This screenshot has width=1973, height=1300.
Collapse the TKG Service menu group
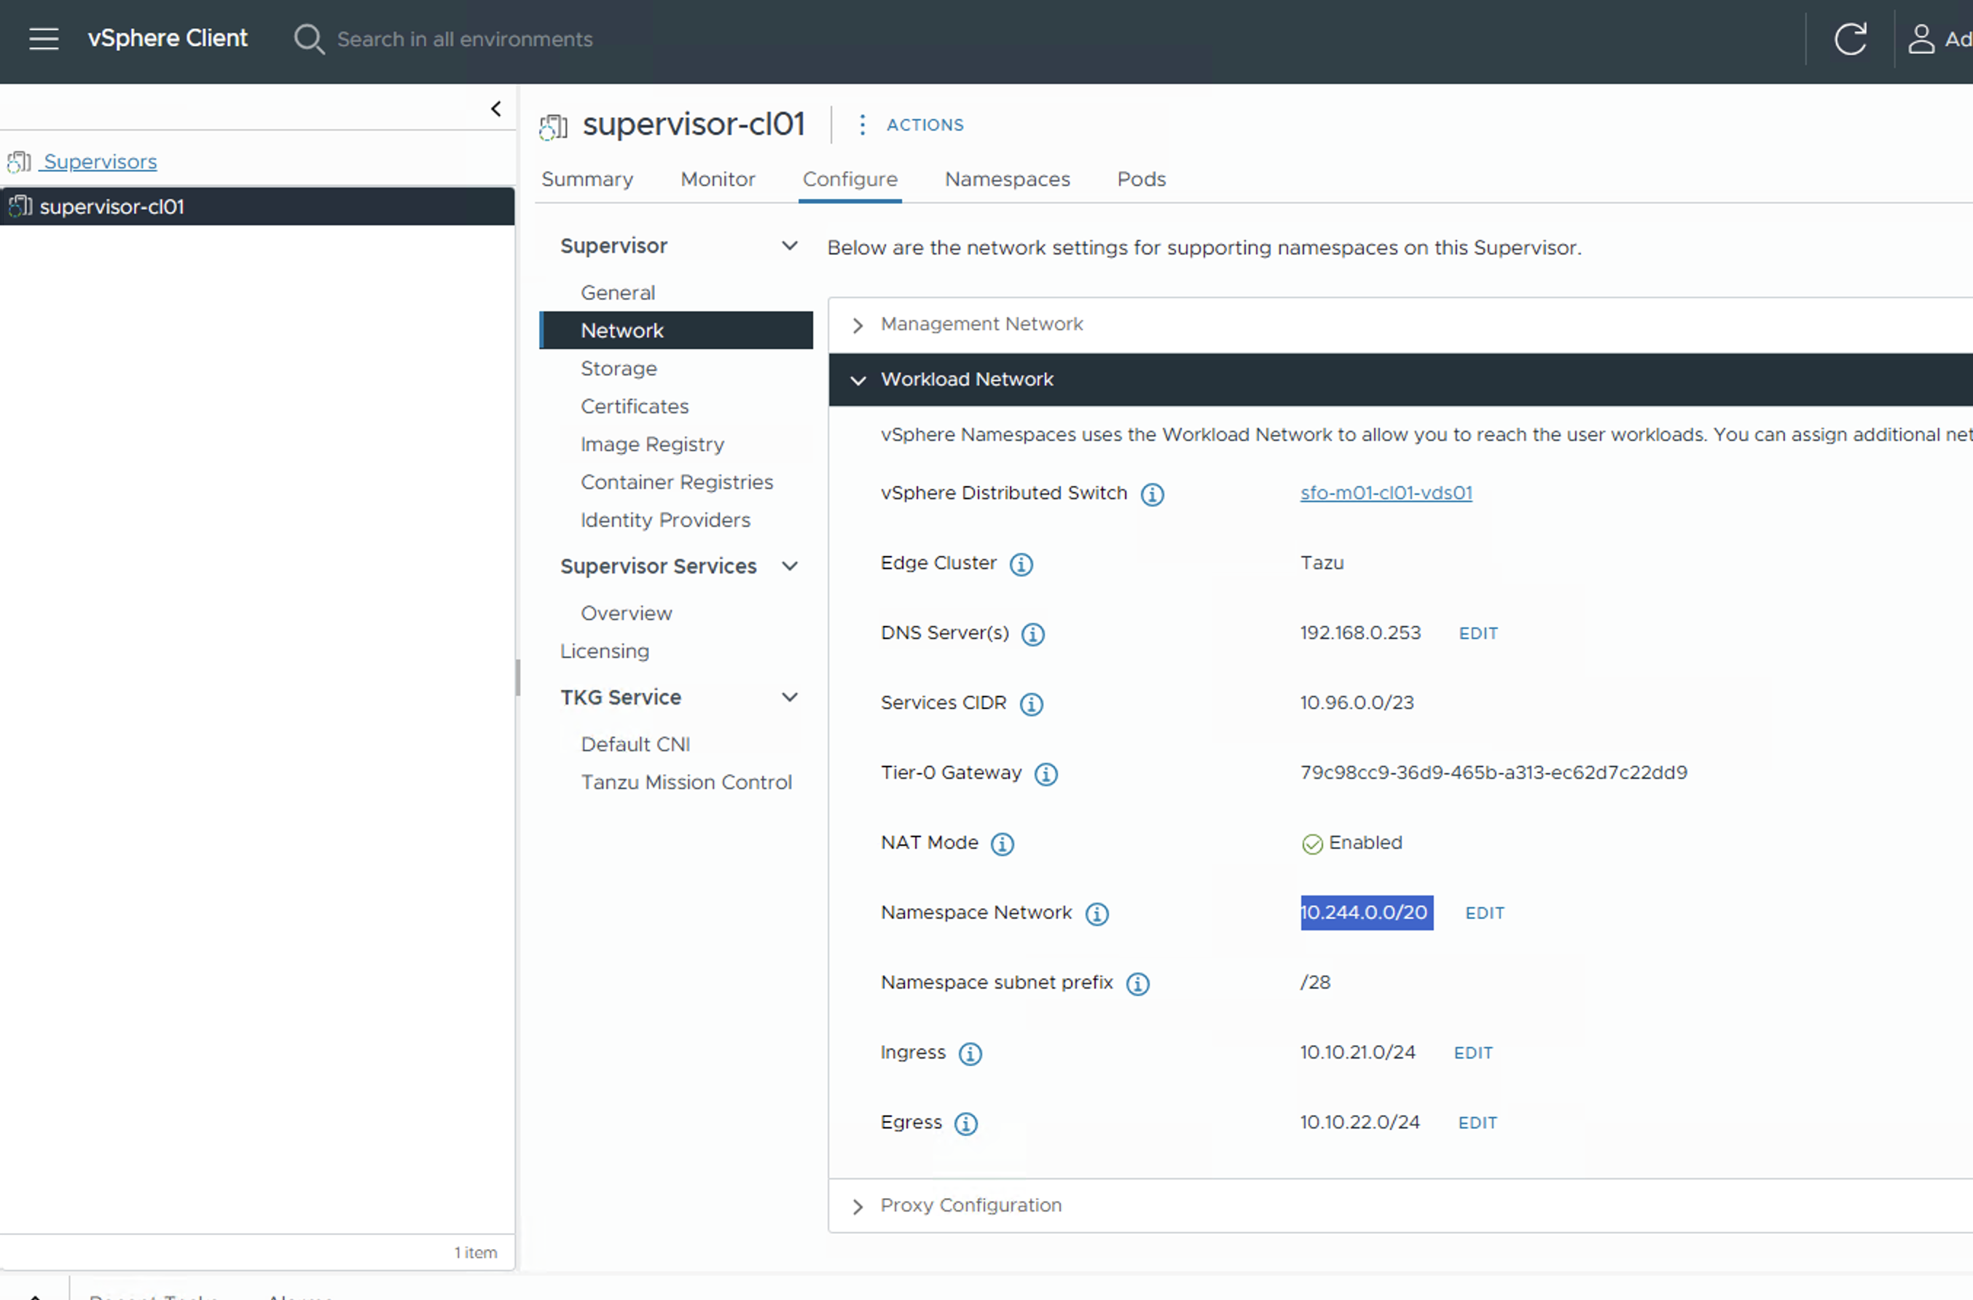[789, 697]
